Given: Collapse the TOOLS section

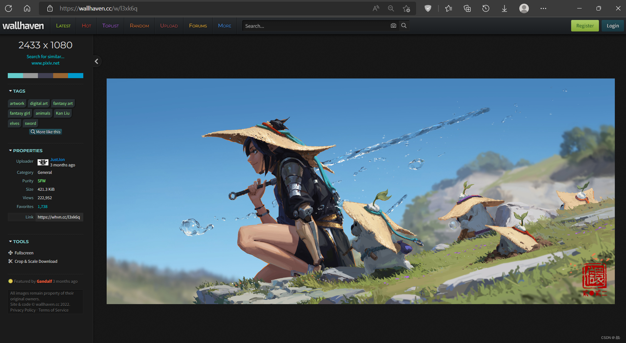Looking at the screenshot, I should click(19, 242).
